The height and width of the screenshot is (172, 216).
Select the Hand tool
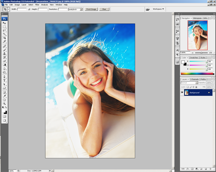(x=4, y=100)
